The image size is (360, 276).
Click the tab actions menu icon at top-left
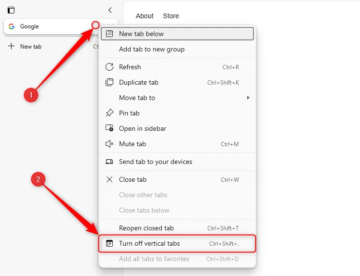point(11,10)
